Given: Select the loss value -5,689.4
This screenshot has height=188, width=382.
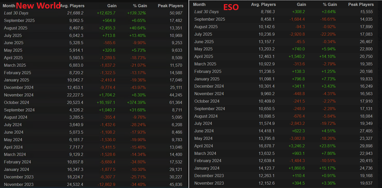Looking at the screenshot, I should click(107, 162).
